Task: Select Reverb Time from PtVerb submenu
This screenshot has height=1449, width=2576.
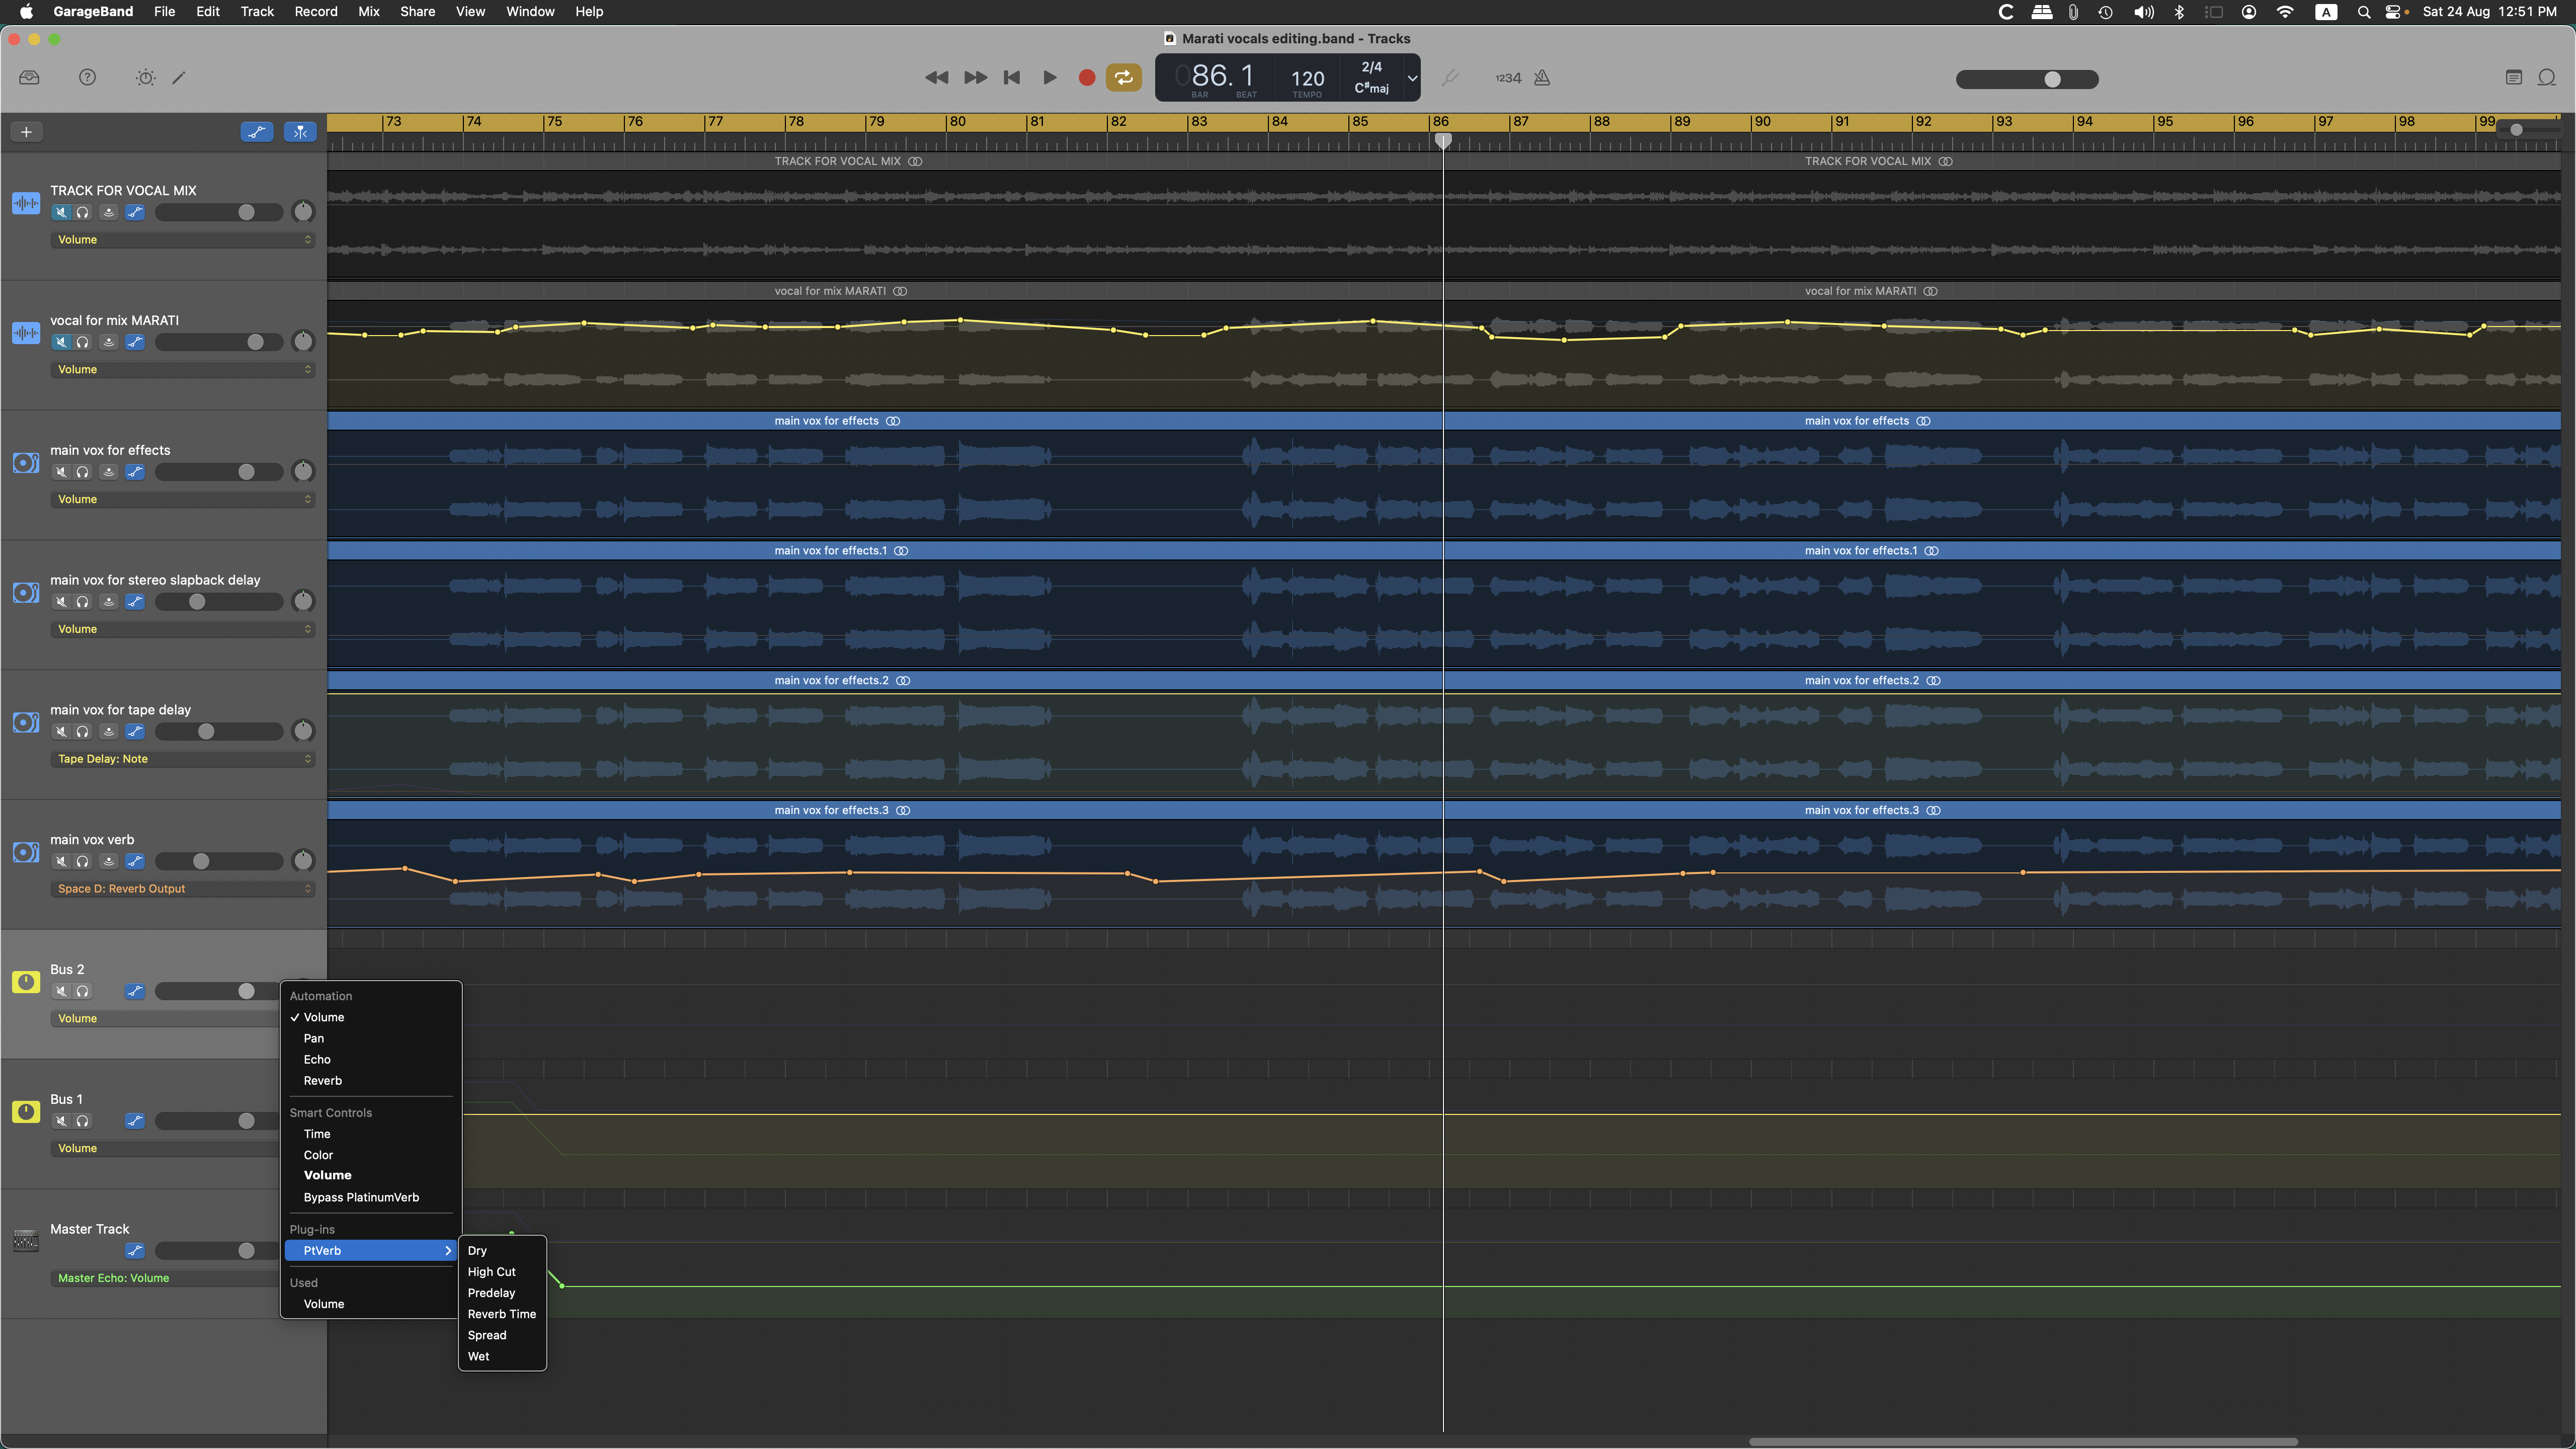Action: (x=501, y=1314)
